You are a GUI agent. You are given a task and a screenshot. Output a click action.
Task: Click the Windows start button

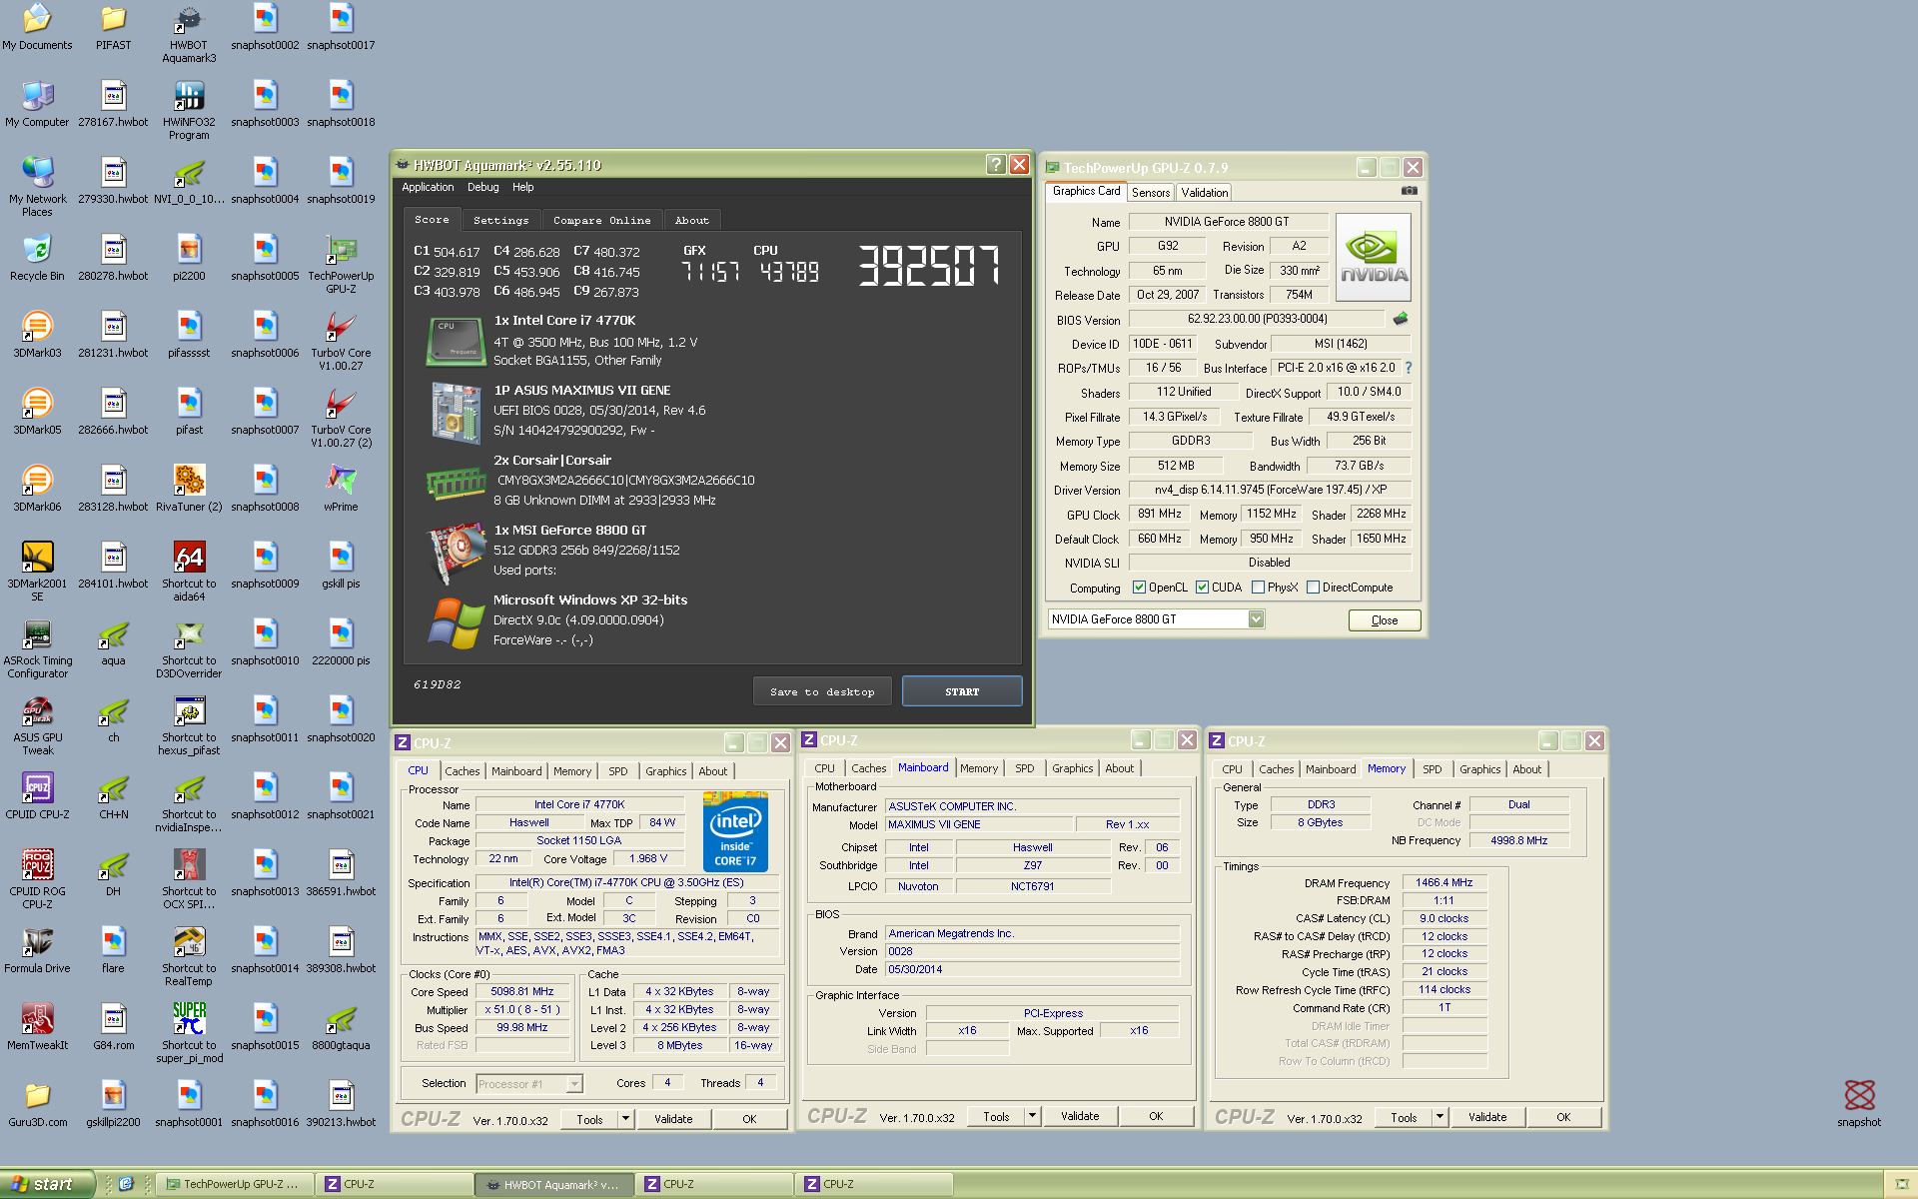(48, 1184)
